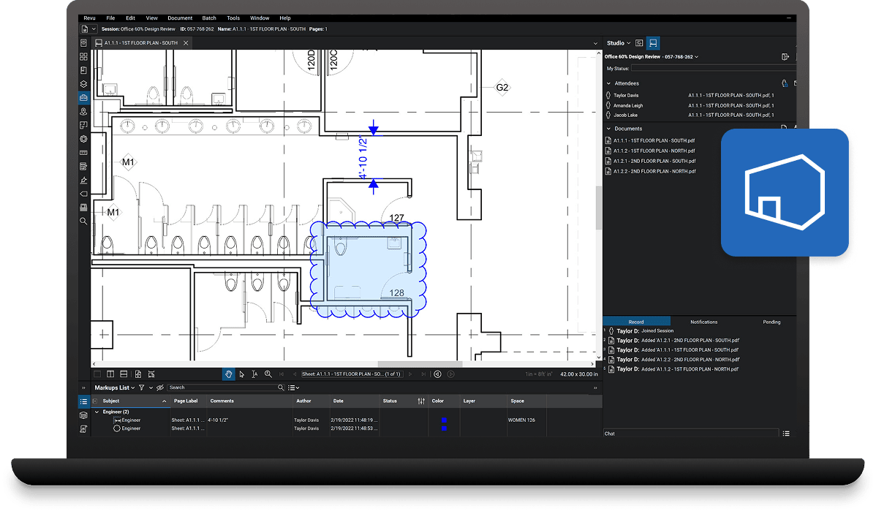Image resolution: width=876 pixels, height=511 pixels.
Task: Open A1.2.1 - 2ND FLOOR PLAN - SOUTH.pdf
Action: pyautogui.click(x=654, y=161)
